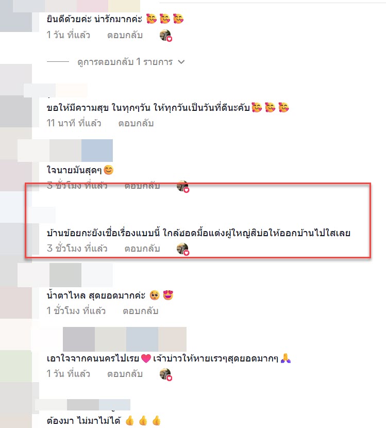Viewport: 386px width, 428px height.
Task: Click blurred profile picture beside น้ำตาไหล comment
Action: click(x=16, y=303)
